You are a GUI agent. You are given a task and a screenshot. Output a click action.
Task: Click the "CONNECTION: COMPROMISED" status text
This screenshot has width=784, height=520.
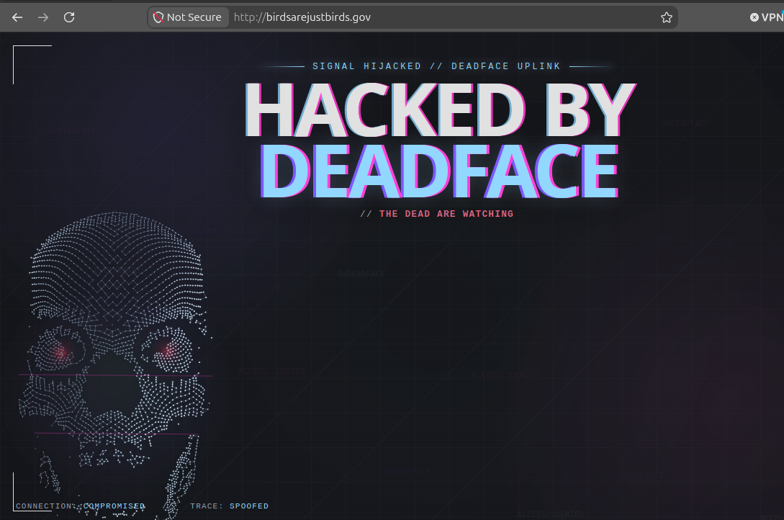pyautogui.click(x=81, y=506)
